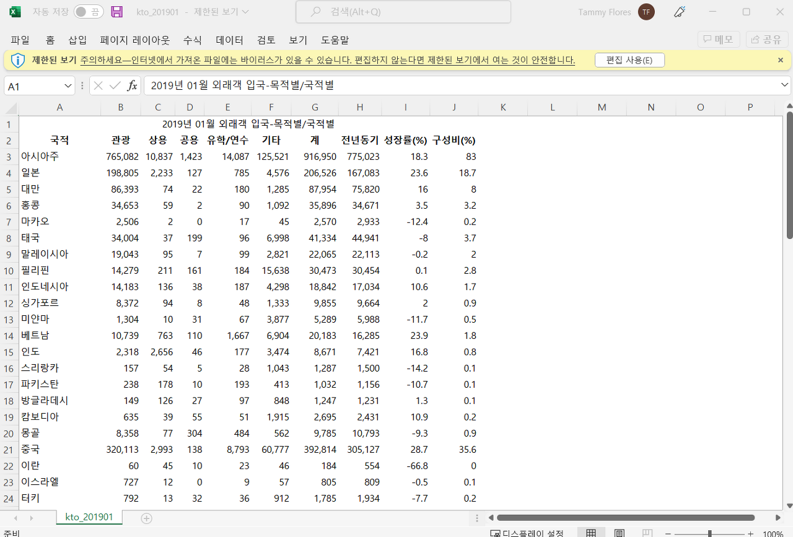Click 디스플레이 설정 in status bar
The height and width of the screenshot is (537, 793).
pos(527,533)
